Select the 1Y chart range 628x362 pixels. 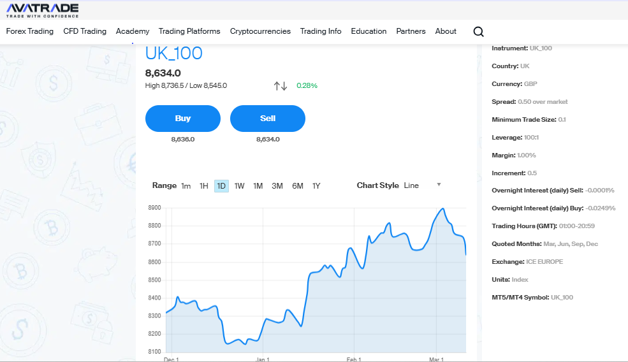316,186
